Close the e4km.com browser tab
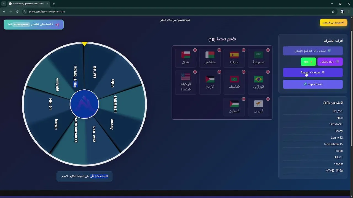Screen dimensions: 353x198 point(47,4)
